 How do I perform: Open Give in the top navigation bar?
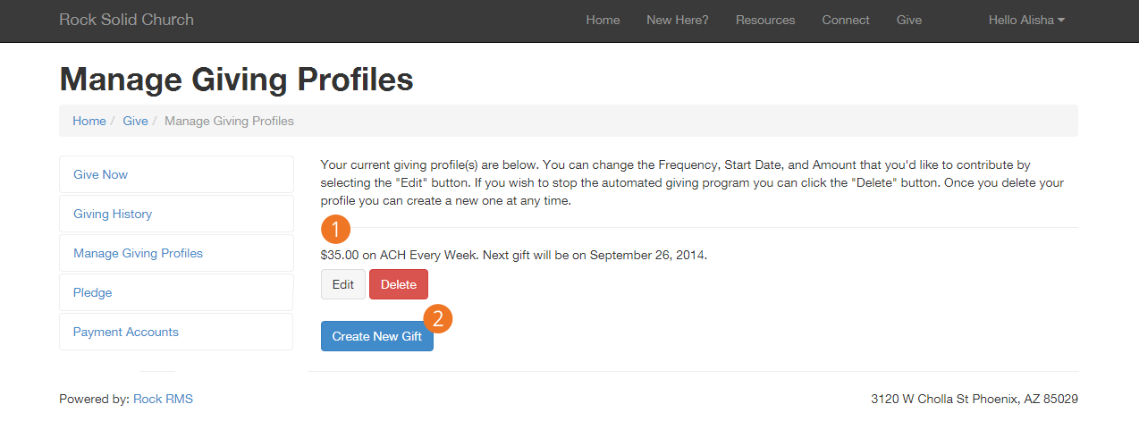point(908,20)
